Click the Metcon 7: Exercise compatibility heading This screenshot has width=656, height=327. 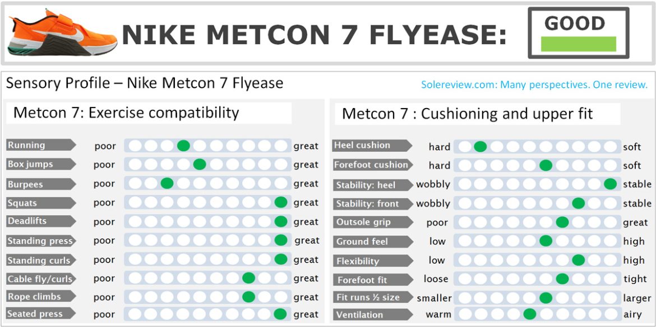[x=126, y=113]
